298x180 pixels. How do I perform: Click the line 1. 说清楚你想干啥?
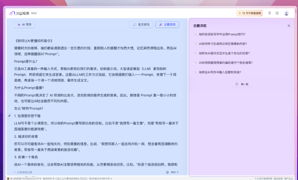(28, 116)
